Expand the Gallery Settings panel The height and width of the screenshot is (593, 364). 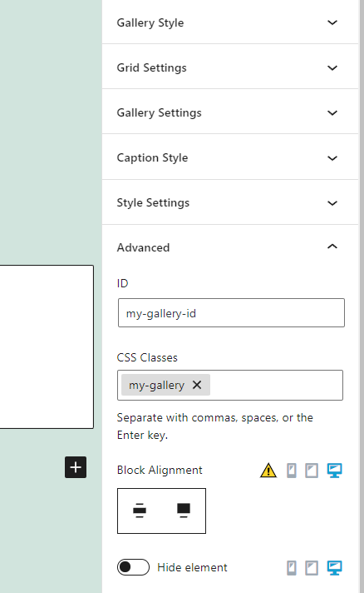click(230, 112)
